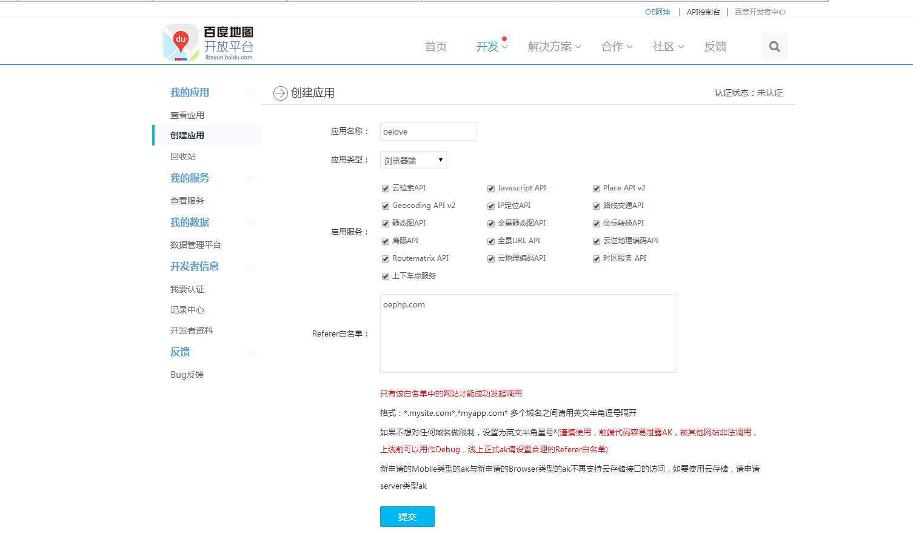
Task: Open the 百度开发者中心 link
Action: [760, 12]
